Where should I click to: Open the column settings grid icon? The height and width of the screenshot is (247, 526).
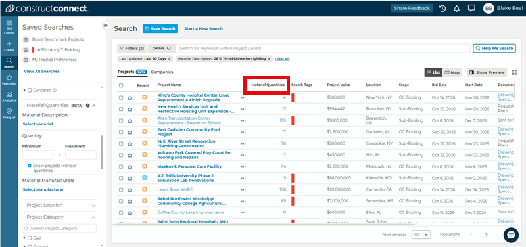(514, 72)
